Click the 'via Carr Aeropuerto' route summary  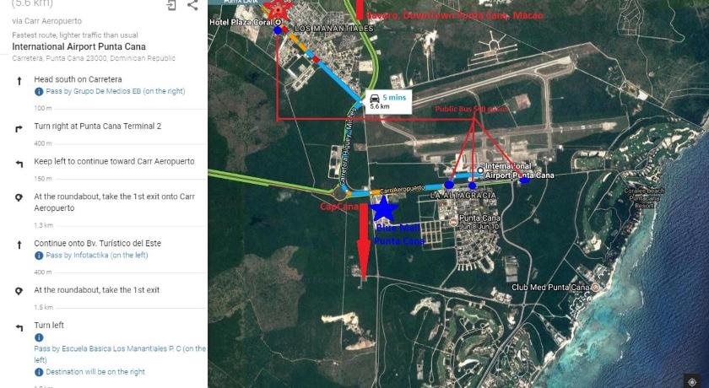click(47, 21)
